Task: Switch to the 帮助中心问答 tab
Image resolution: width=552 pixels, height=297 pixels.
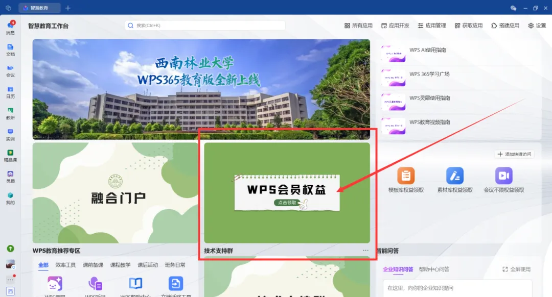Action: [x=434, y=269]
